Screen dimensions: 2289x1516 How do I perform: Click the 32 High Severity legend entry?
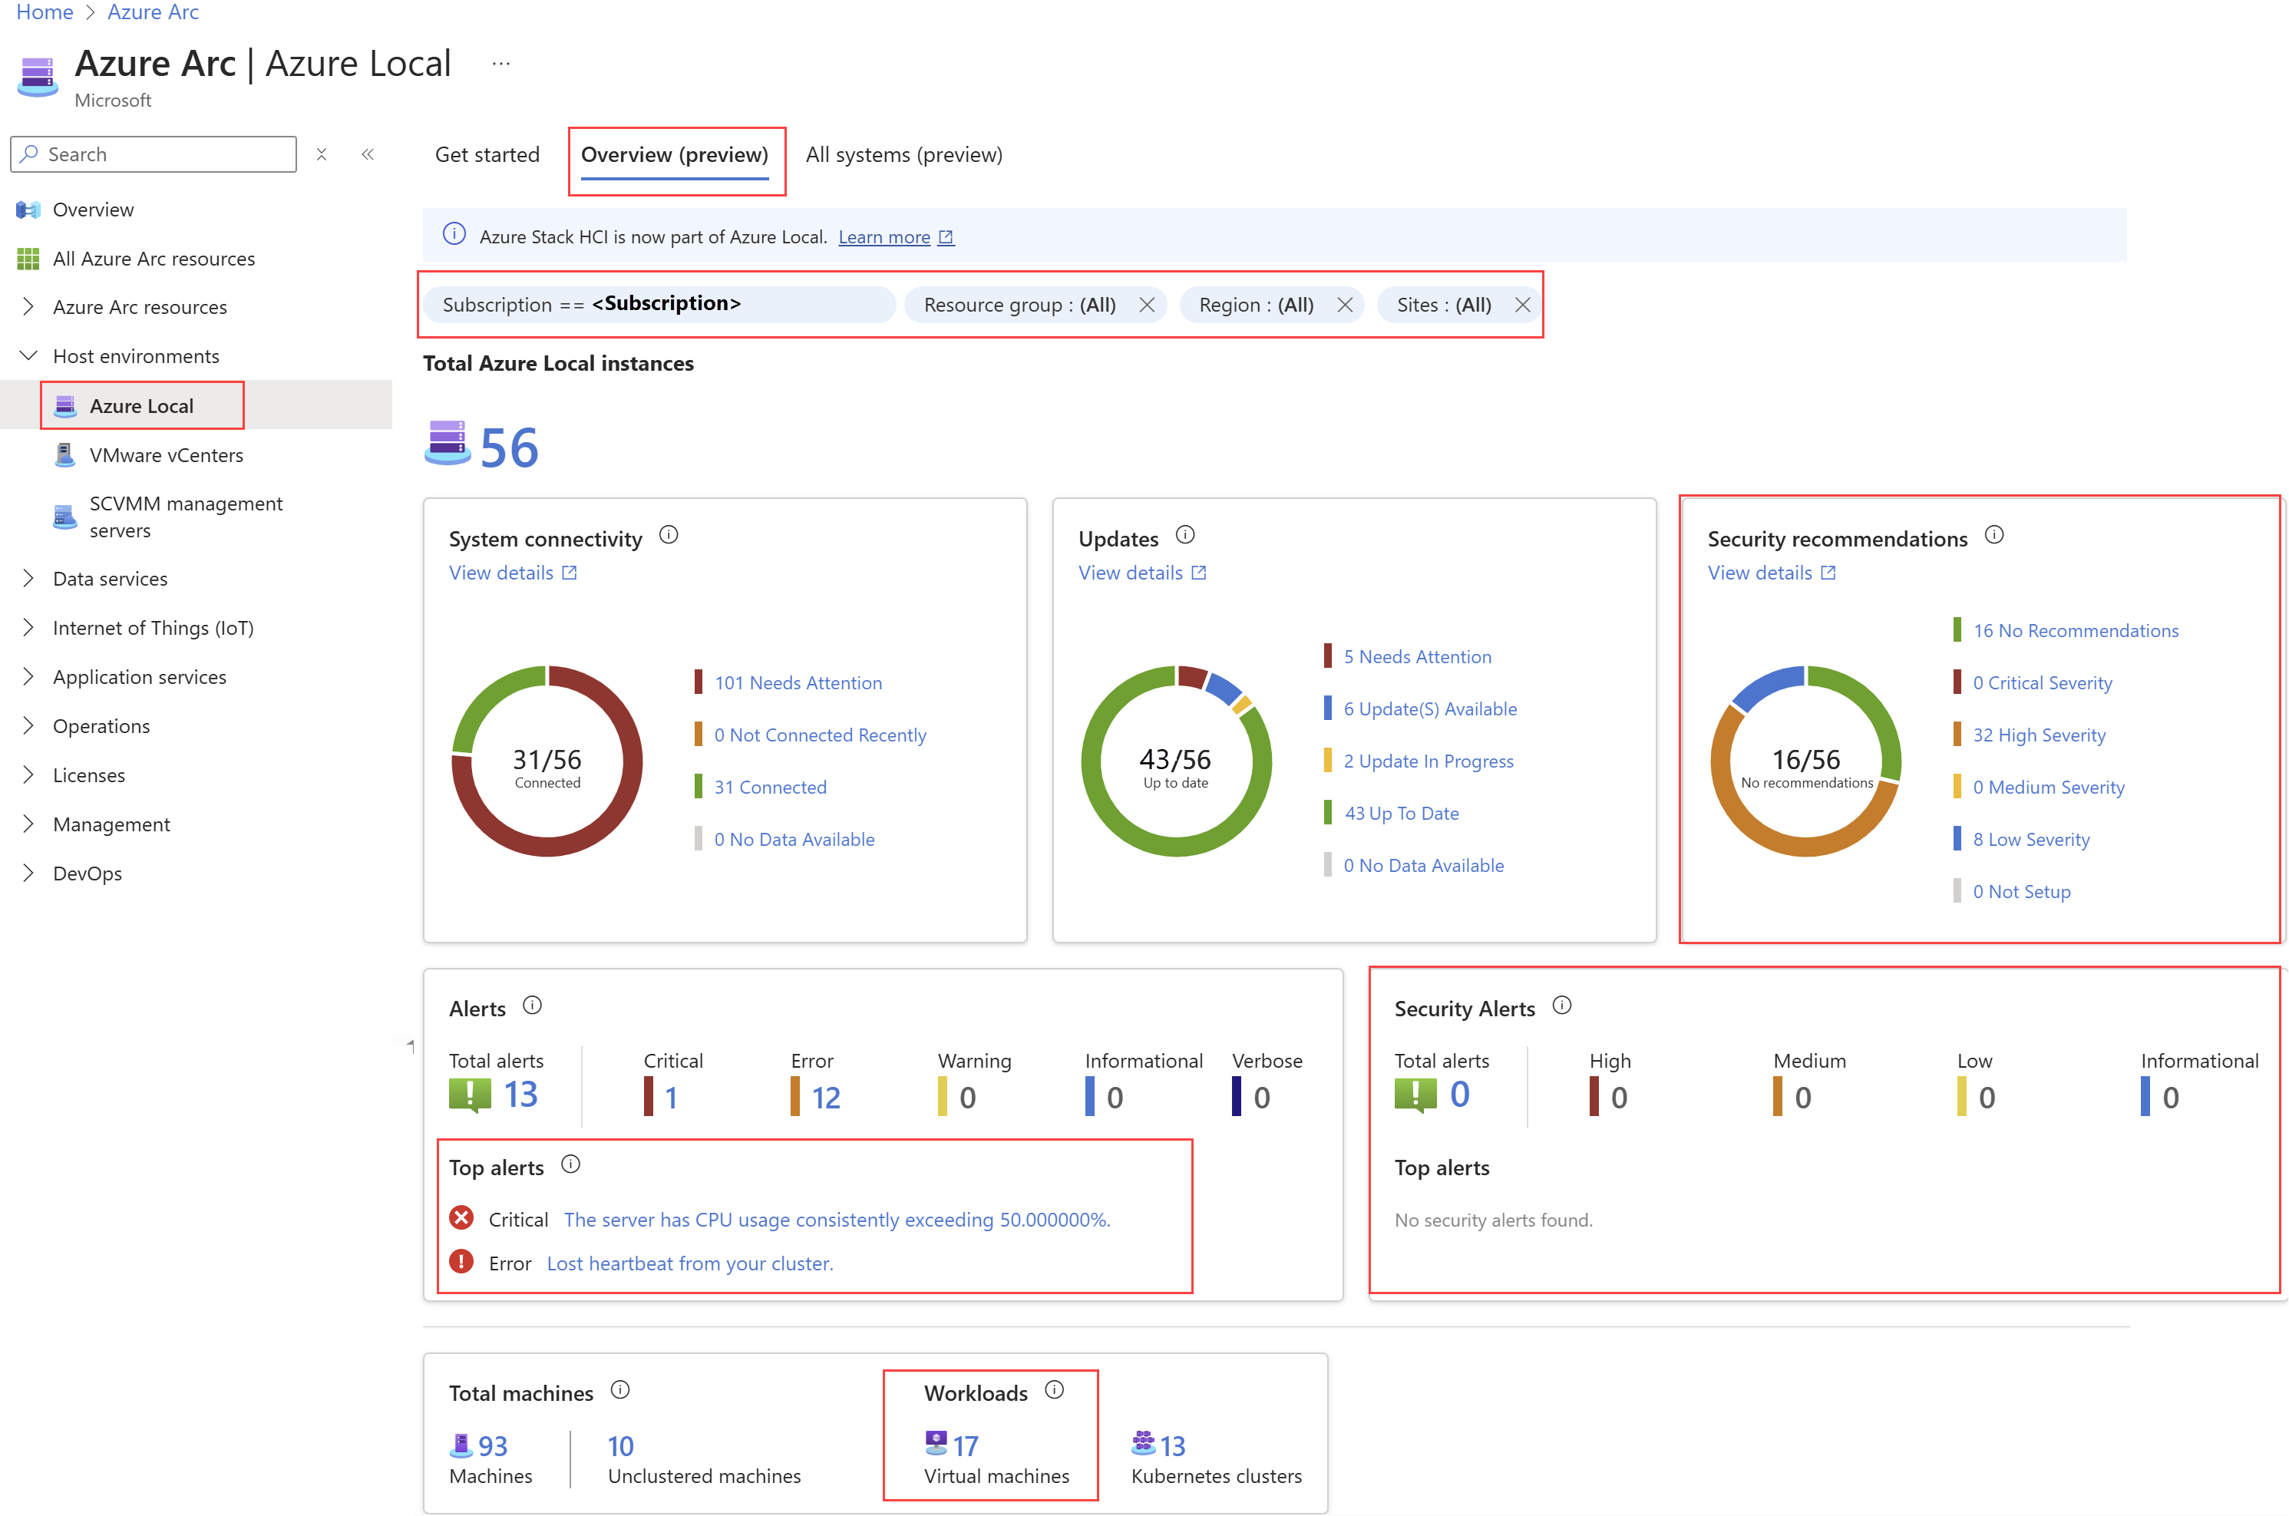[x=2039, y=735]
